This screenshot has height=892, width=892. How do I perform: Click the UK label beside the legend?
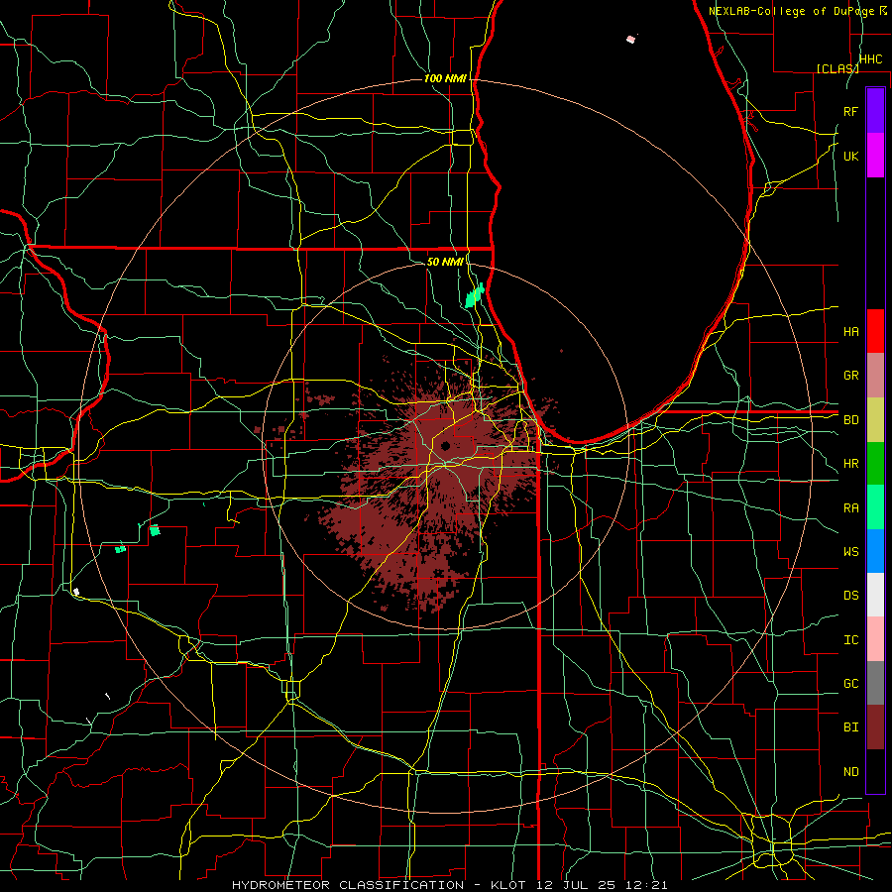851,156
